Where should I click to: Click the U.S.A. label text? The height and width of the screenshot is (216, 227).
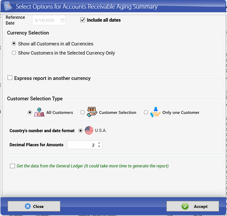pyautogui.click(x=101, y=130)
